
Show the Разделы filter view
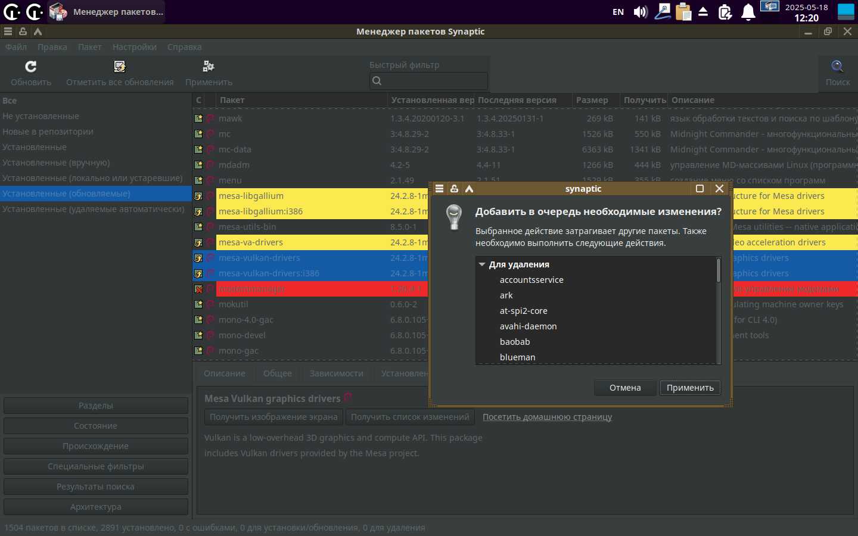point(96,406)
